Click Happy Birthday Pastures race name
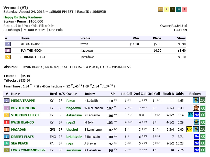The width and height of the screenshot is (210, 157). click(x=23, y=17)
